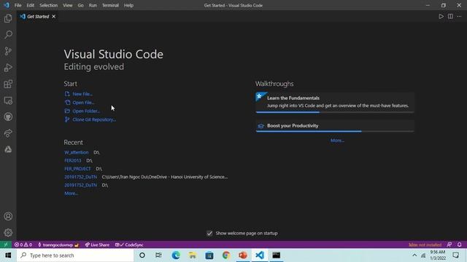This screenshot has height=262, width=467.
Task: Open the Go menu
Action: pyautogui.click(x=81, y=5)
